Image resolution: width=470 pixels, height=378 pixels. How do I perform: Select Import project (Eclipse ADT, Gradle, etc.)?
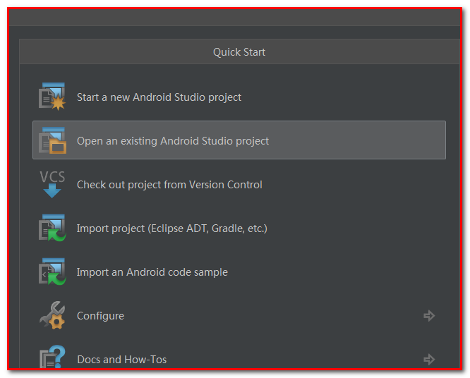pyautogui.click(x=171, y=228)
